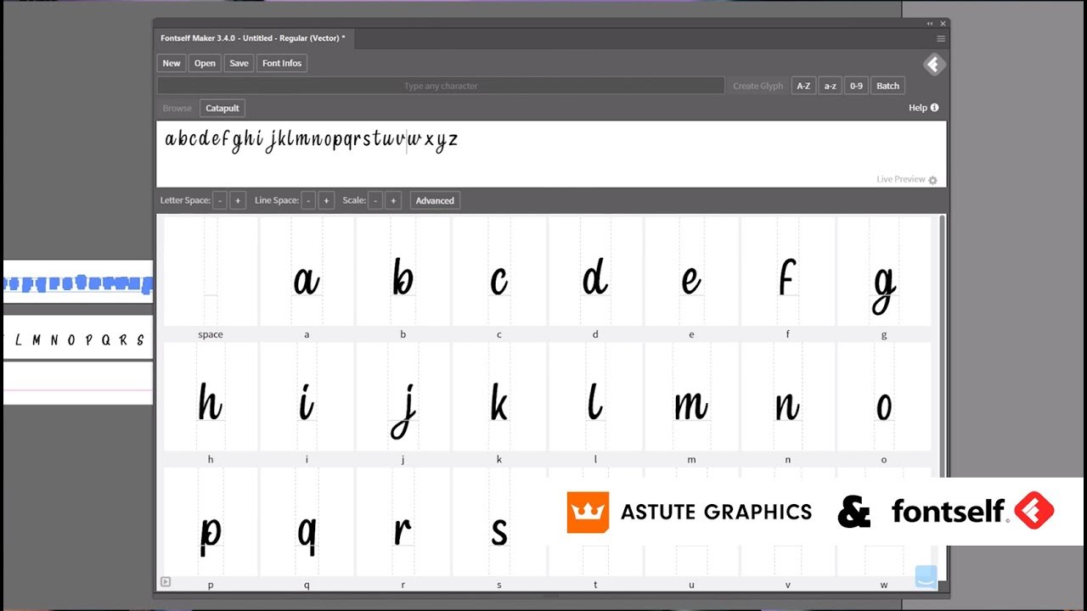Screen dimensions: 1087x611
Task: Switch to the Catapult tab
Action: click(x=222, y=108)
